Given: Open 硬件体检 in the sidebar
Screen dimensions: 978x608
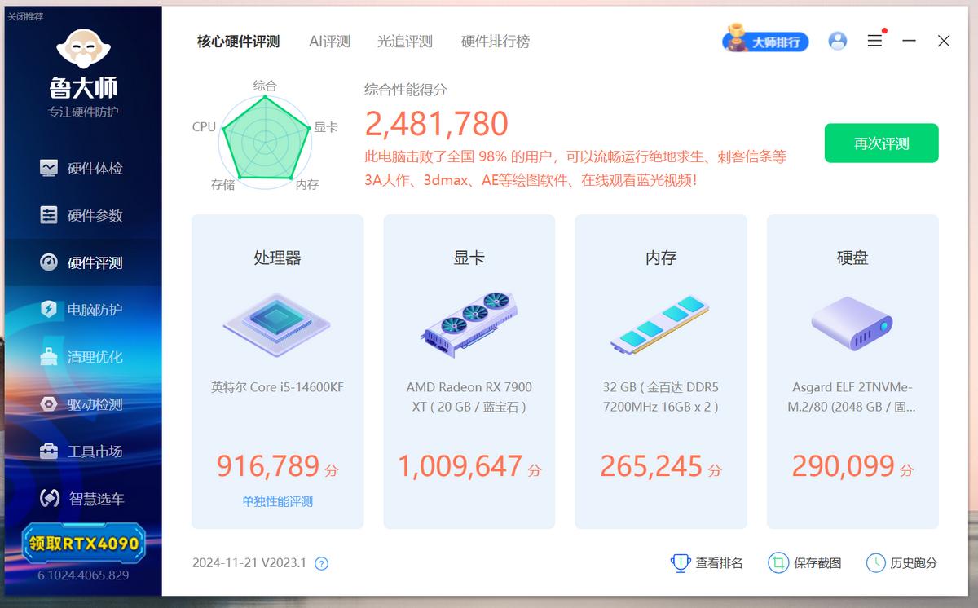Looking at the screenshot, I should point(82,169).
